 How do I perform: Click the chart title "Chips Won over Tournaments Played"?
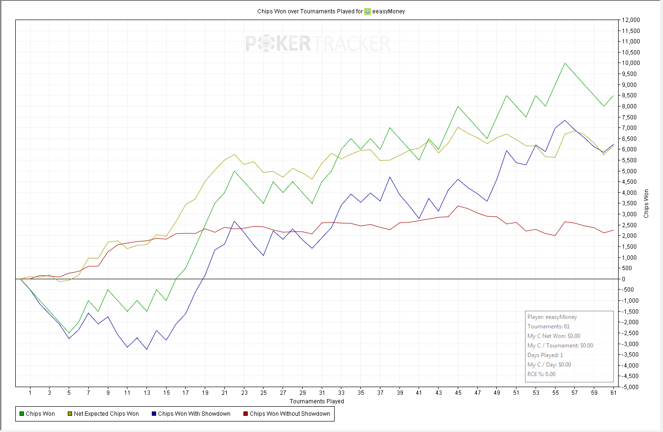tap(310, 11)
